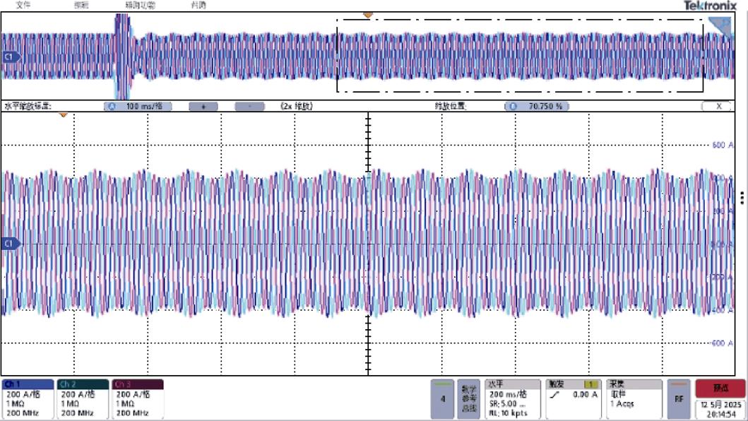
Task: Add a math, reference, or bus waveform
Action: click(469, 399)
